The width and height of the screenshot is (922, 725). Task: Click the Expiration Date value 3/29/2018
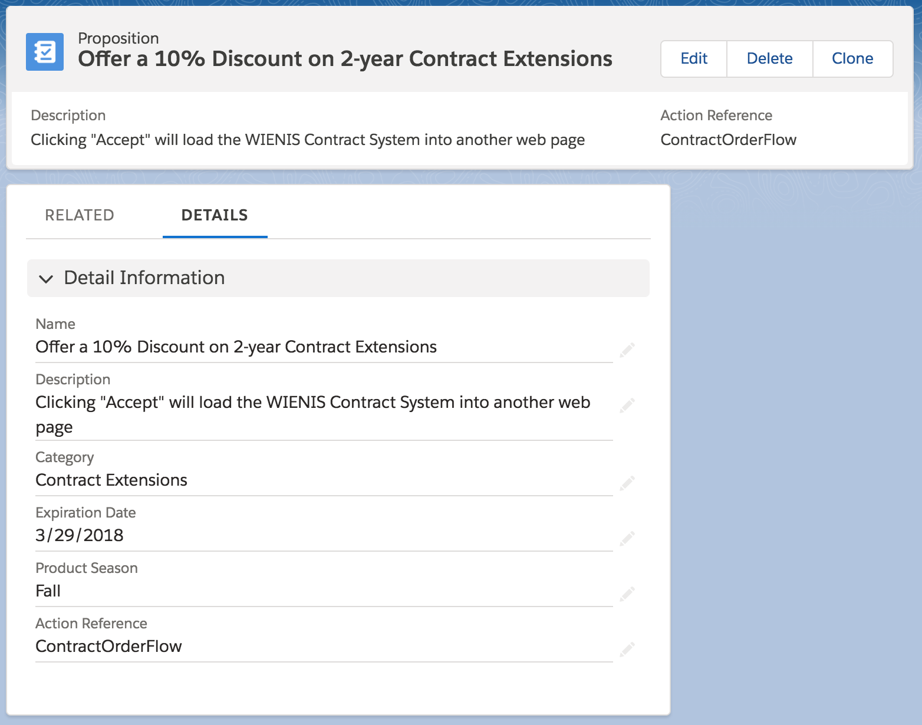click(x=80, y=535)
